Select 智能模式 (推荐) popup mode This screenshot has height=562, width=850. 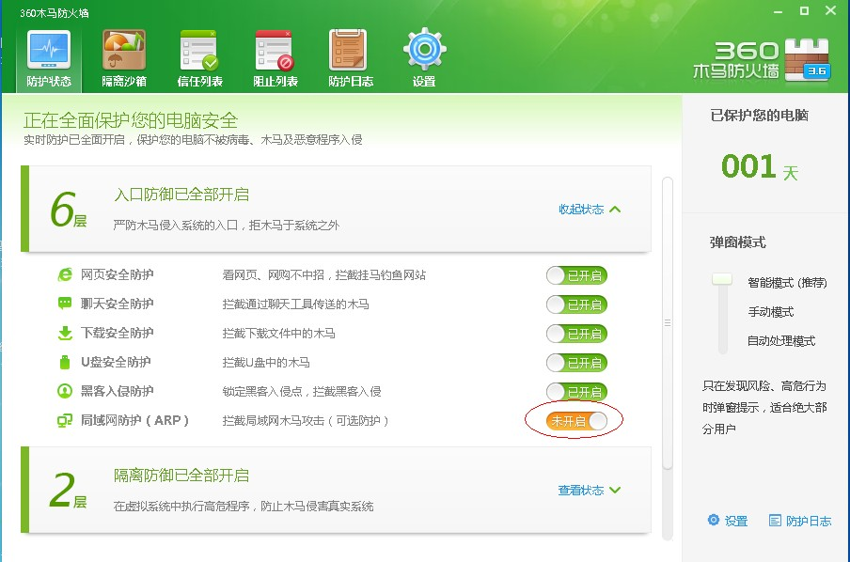coord(787,282)
